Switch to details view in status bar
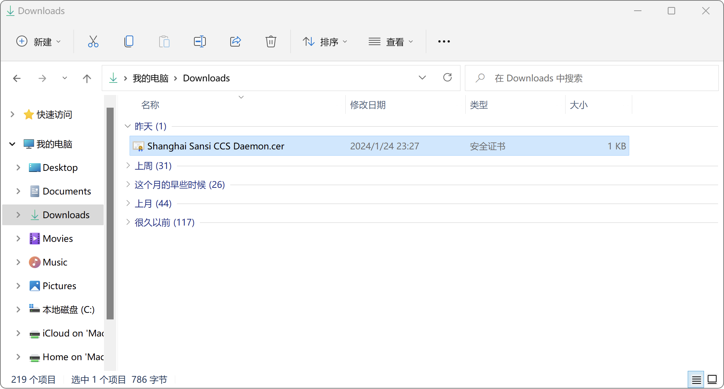This screenshot has width=724, height=389. (696, 379)
